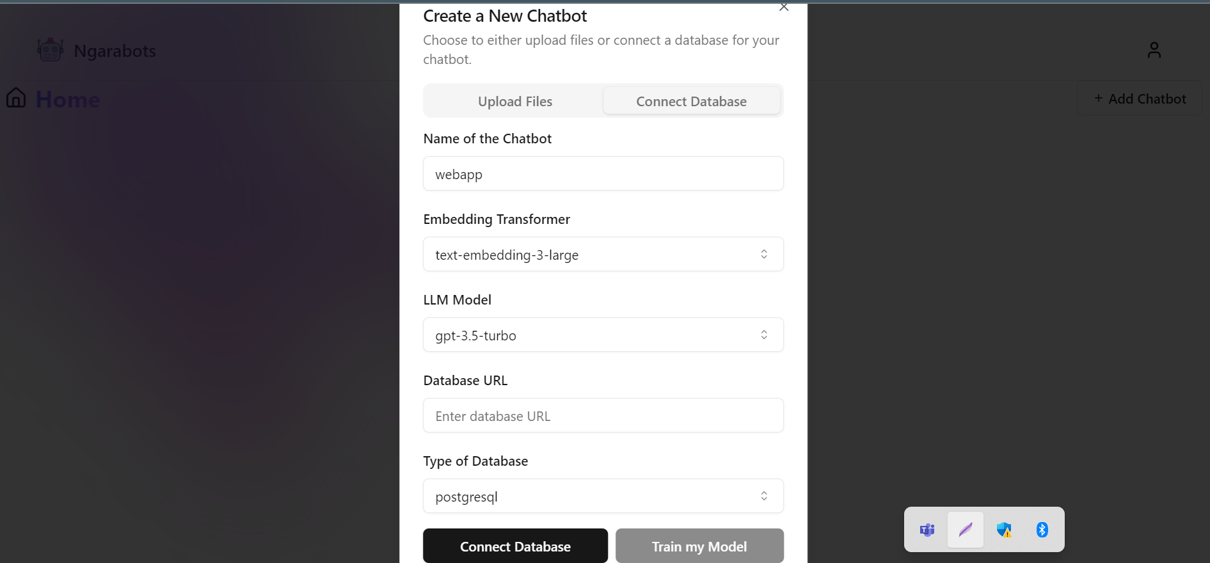Viewport: 1210px width, 563px height.
Task: Click the Ngarabots robot logo icon
Action: tap(50, 50)
